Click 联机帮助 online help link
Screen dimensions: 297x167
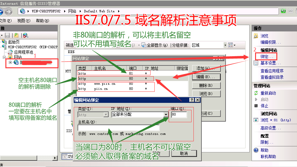268,157
